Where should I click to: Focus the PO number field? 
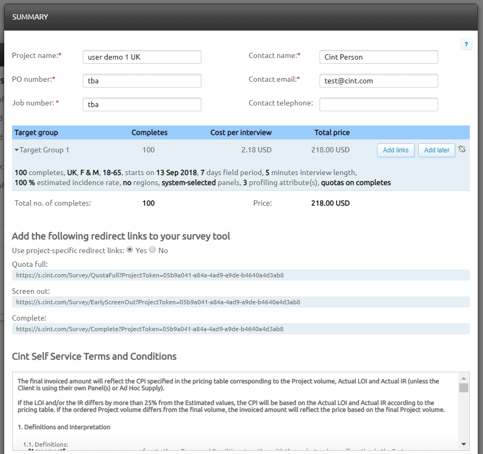[142, 81]
